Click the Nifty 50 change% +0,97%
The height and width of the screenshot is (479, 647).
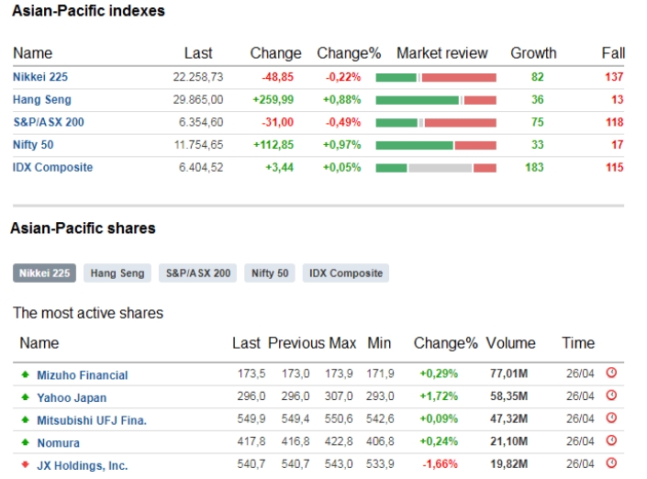tap(341, 145)
